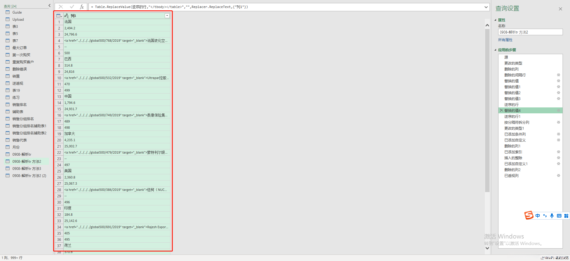The width and height of the screenshot is (570, 261).
Task: Open the table menu at the grid corner
Action: tap(59, 16)
